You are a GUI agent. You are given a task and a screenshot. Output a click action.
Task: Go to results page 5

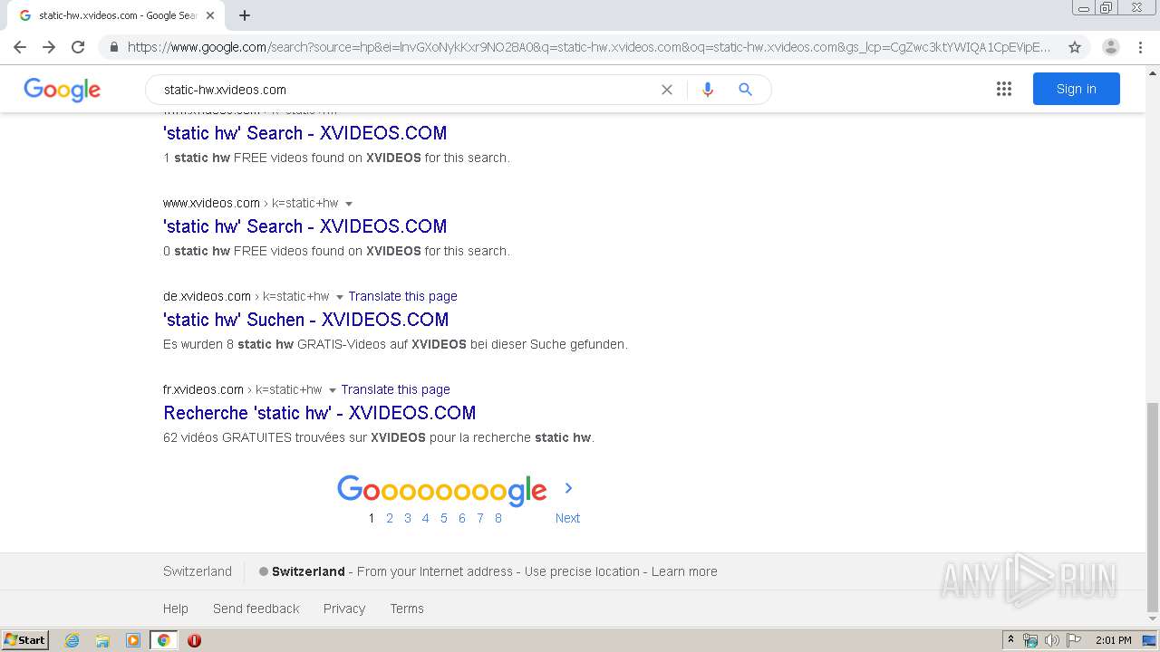pyautogui.click(x=444, y=518)
